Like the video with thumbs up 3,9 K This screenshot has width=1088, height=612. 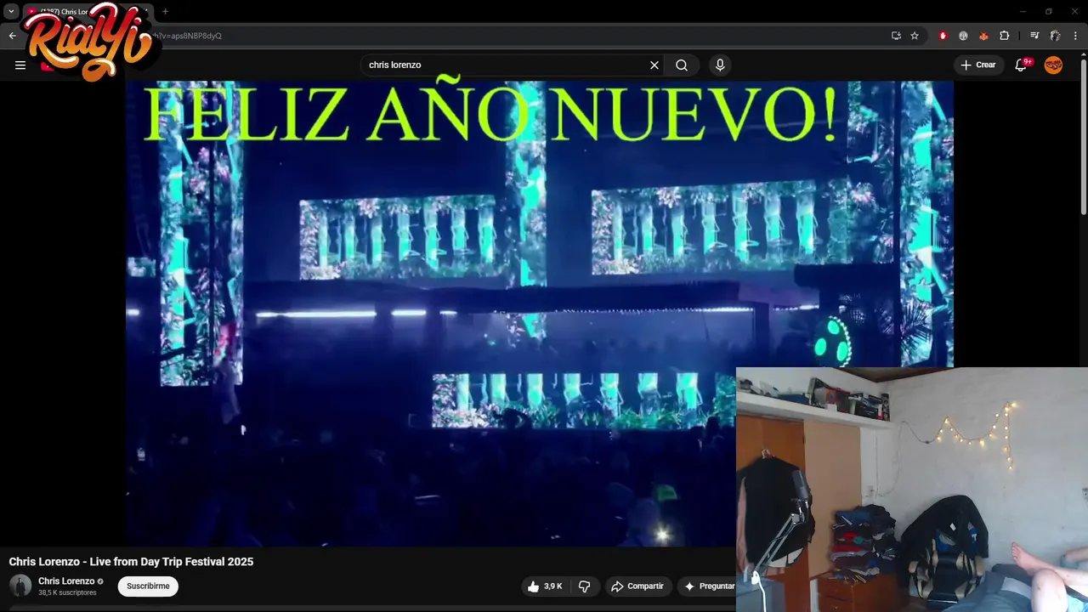pyautogui.click(x=545, y=586)
